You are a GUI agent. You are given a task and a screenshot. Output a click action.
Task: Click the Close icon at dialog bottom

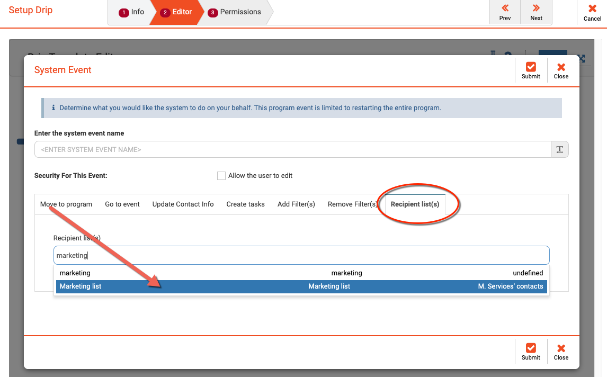coord(560,351)
